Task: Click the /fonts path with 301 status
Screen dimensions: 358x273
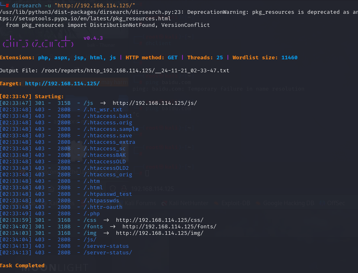Action: 93,226
